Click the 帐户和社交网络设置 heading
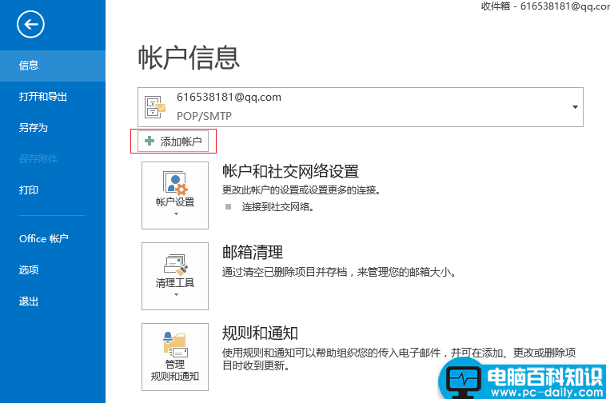This screenshot has height=403, width=610. (x=290, y=171)
